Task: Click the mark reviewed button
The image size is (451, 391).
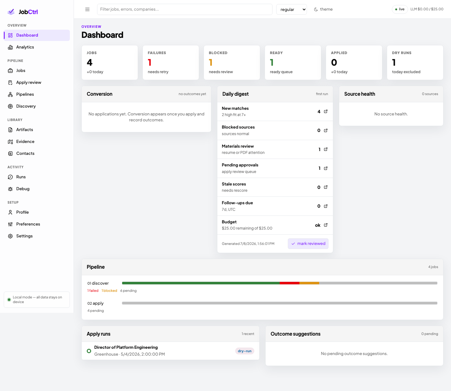Action: click(x=308, y=244)
